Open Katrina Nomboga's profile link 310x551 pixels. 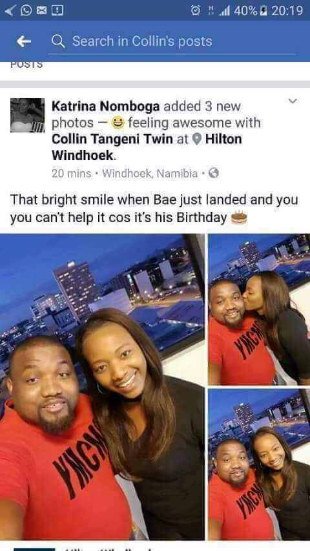point(105,106)
